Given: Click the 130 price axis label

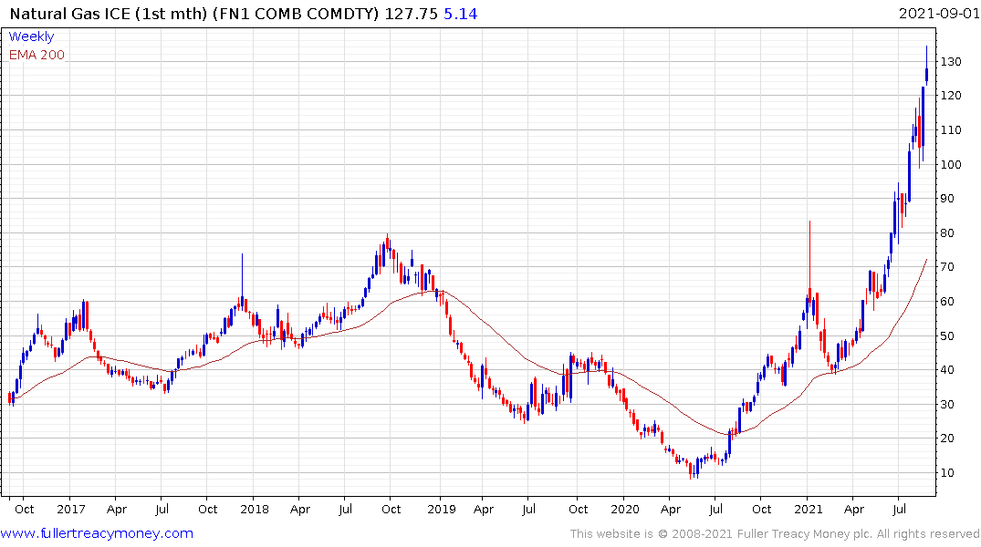Looking at the screenshot, I should pos(951,61).
